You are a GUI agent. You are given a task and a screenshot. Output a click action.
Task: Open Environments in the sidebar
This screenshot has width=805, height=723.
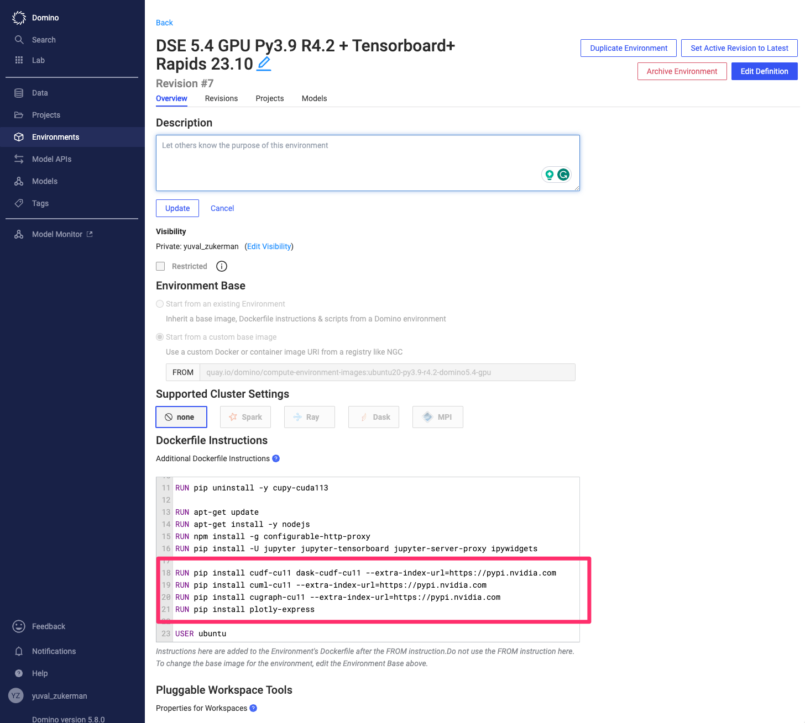pos(72,137)
